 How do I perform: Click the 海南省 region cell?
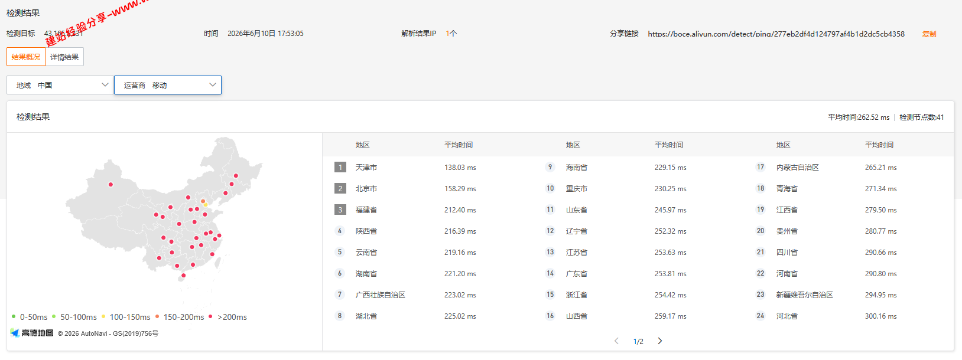(577, 168)
